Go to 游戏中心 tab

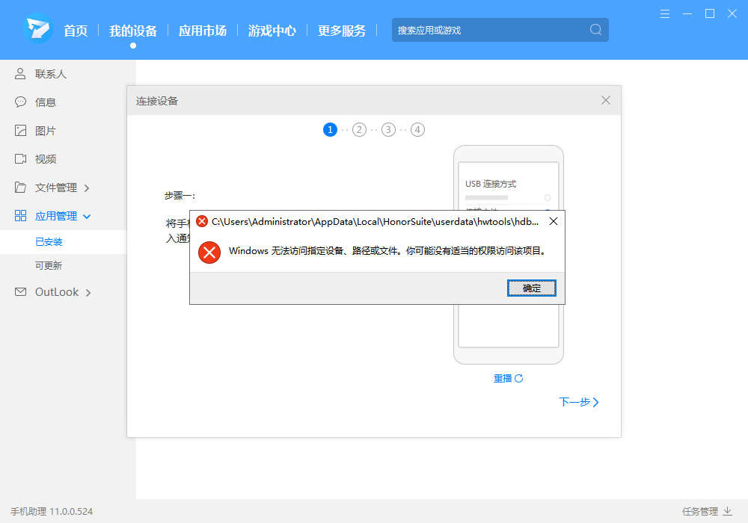(x=272, y=31)
